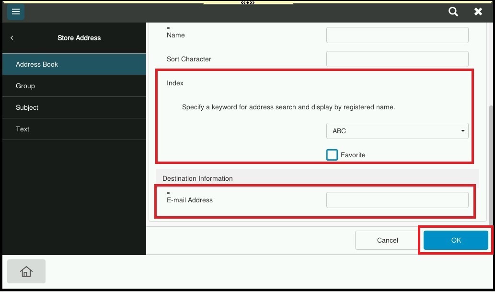This screenshot has width=495, height=292.
Task: Focus the Name input field
Action: (397, 35)
